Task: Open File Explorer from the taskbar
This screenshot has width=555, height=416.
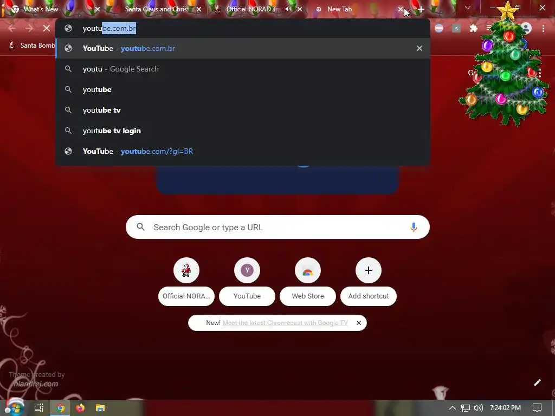Action: (100, 408)
